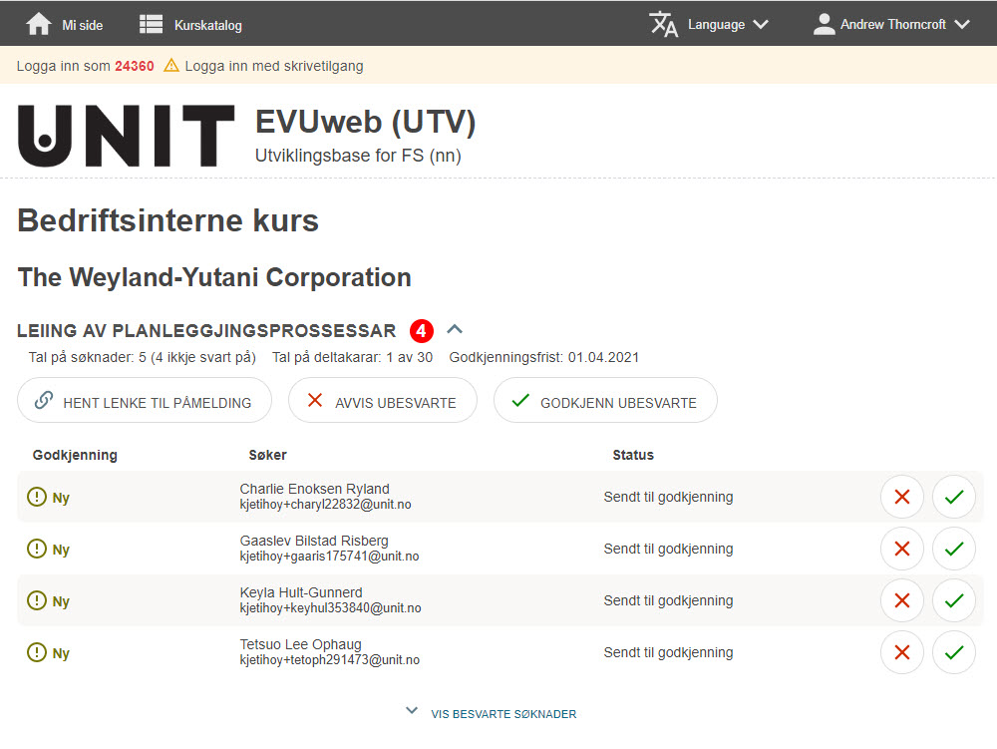Click Godkjenn ubesvarte button
Image resolution: width=997 pixels, height=749 pixels.
click(605, 400)
